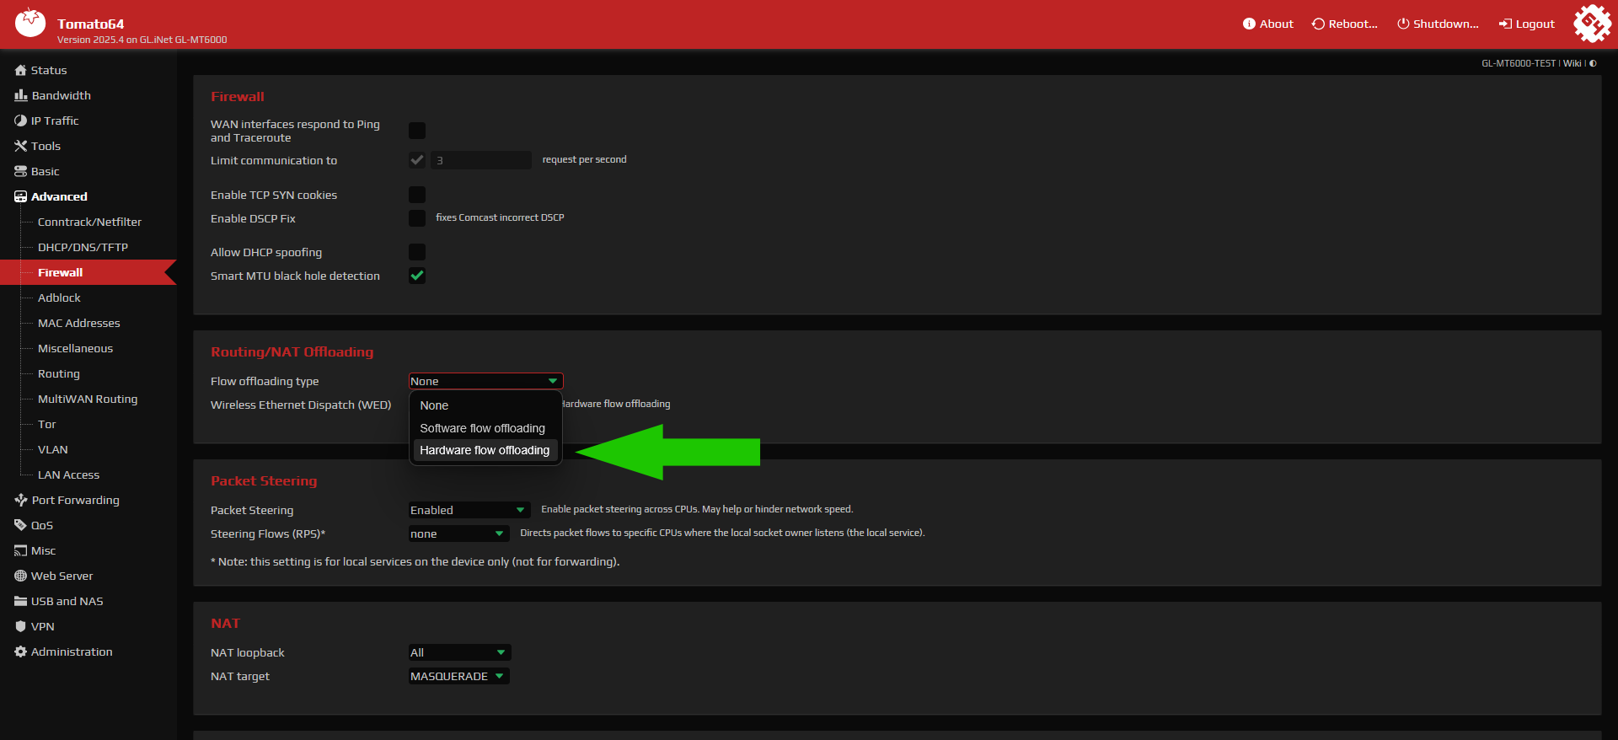
Task: Open the Steering Flows (RPS) dropdown
Action: (x=458, y=534)
